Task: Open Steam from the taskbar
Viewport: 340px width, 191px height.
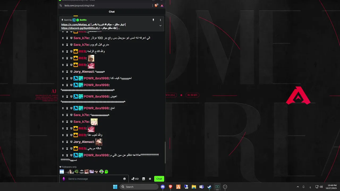Action: coord(209,187)
